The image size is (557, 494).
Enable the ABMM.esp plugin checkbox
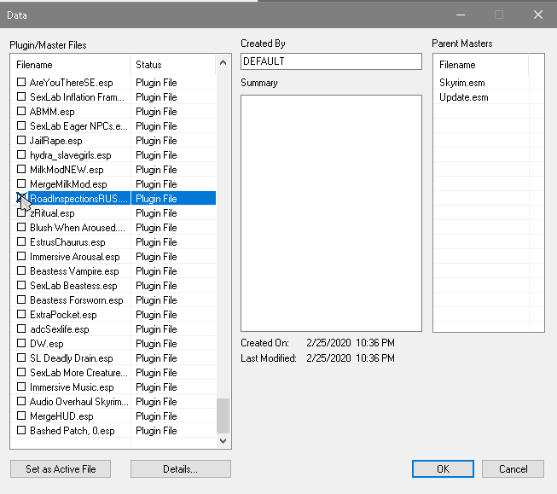tap(22, 112)
